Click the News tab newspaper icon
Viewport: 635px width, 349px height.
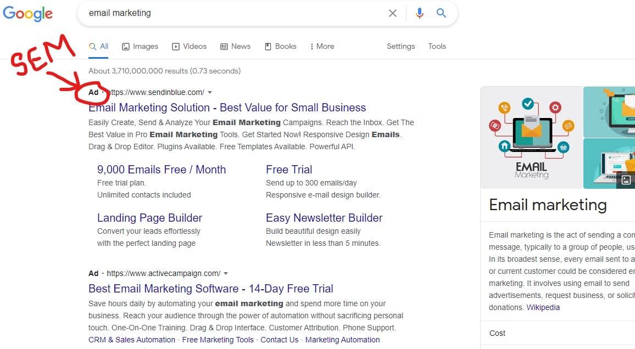click(x=223, y=46)
